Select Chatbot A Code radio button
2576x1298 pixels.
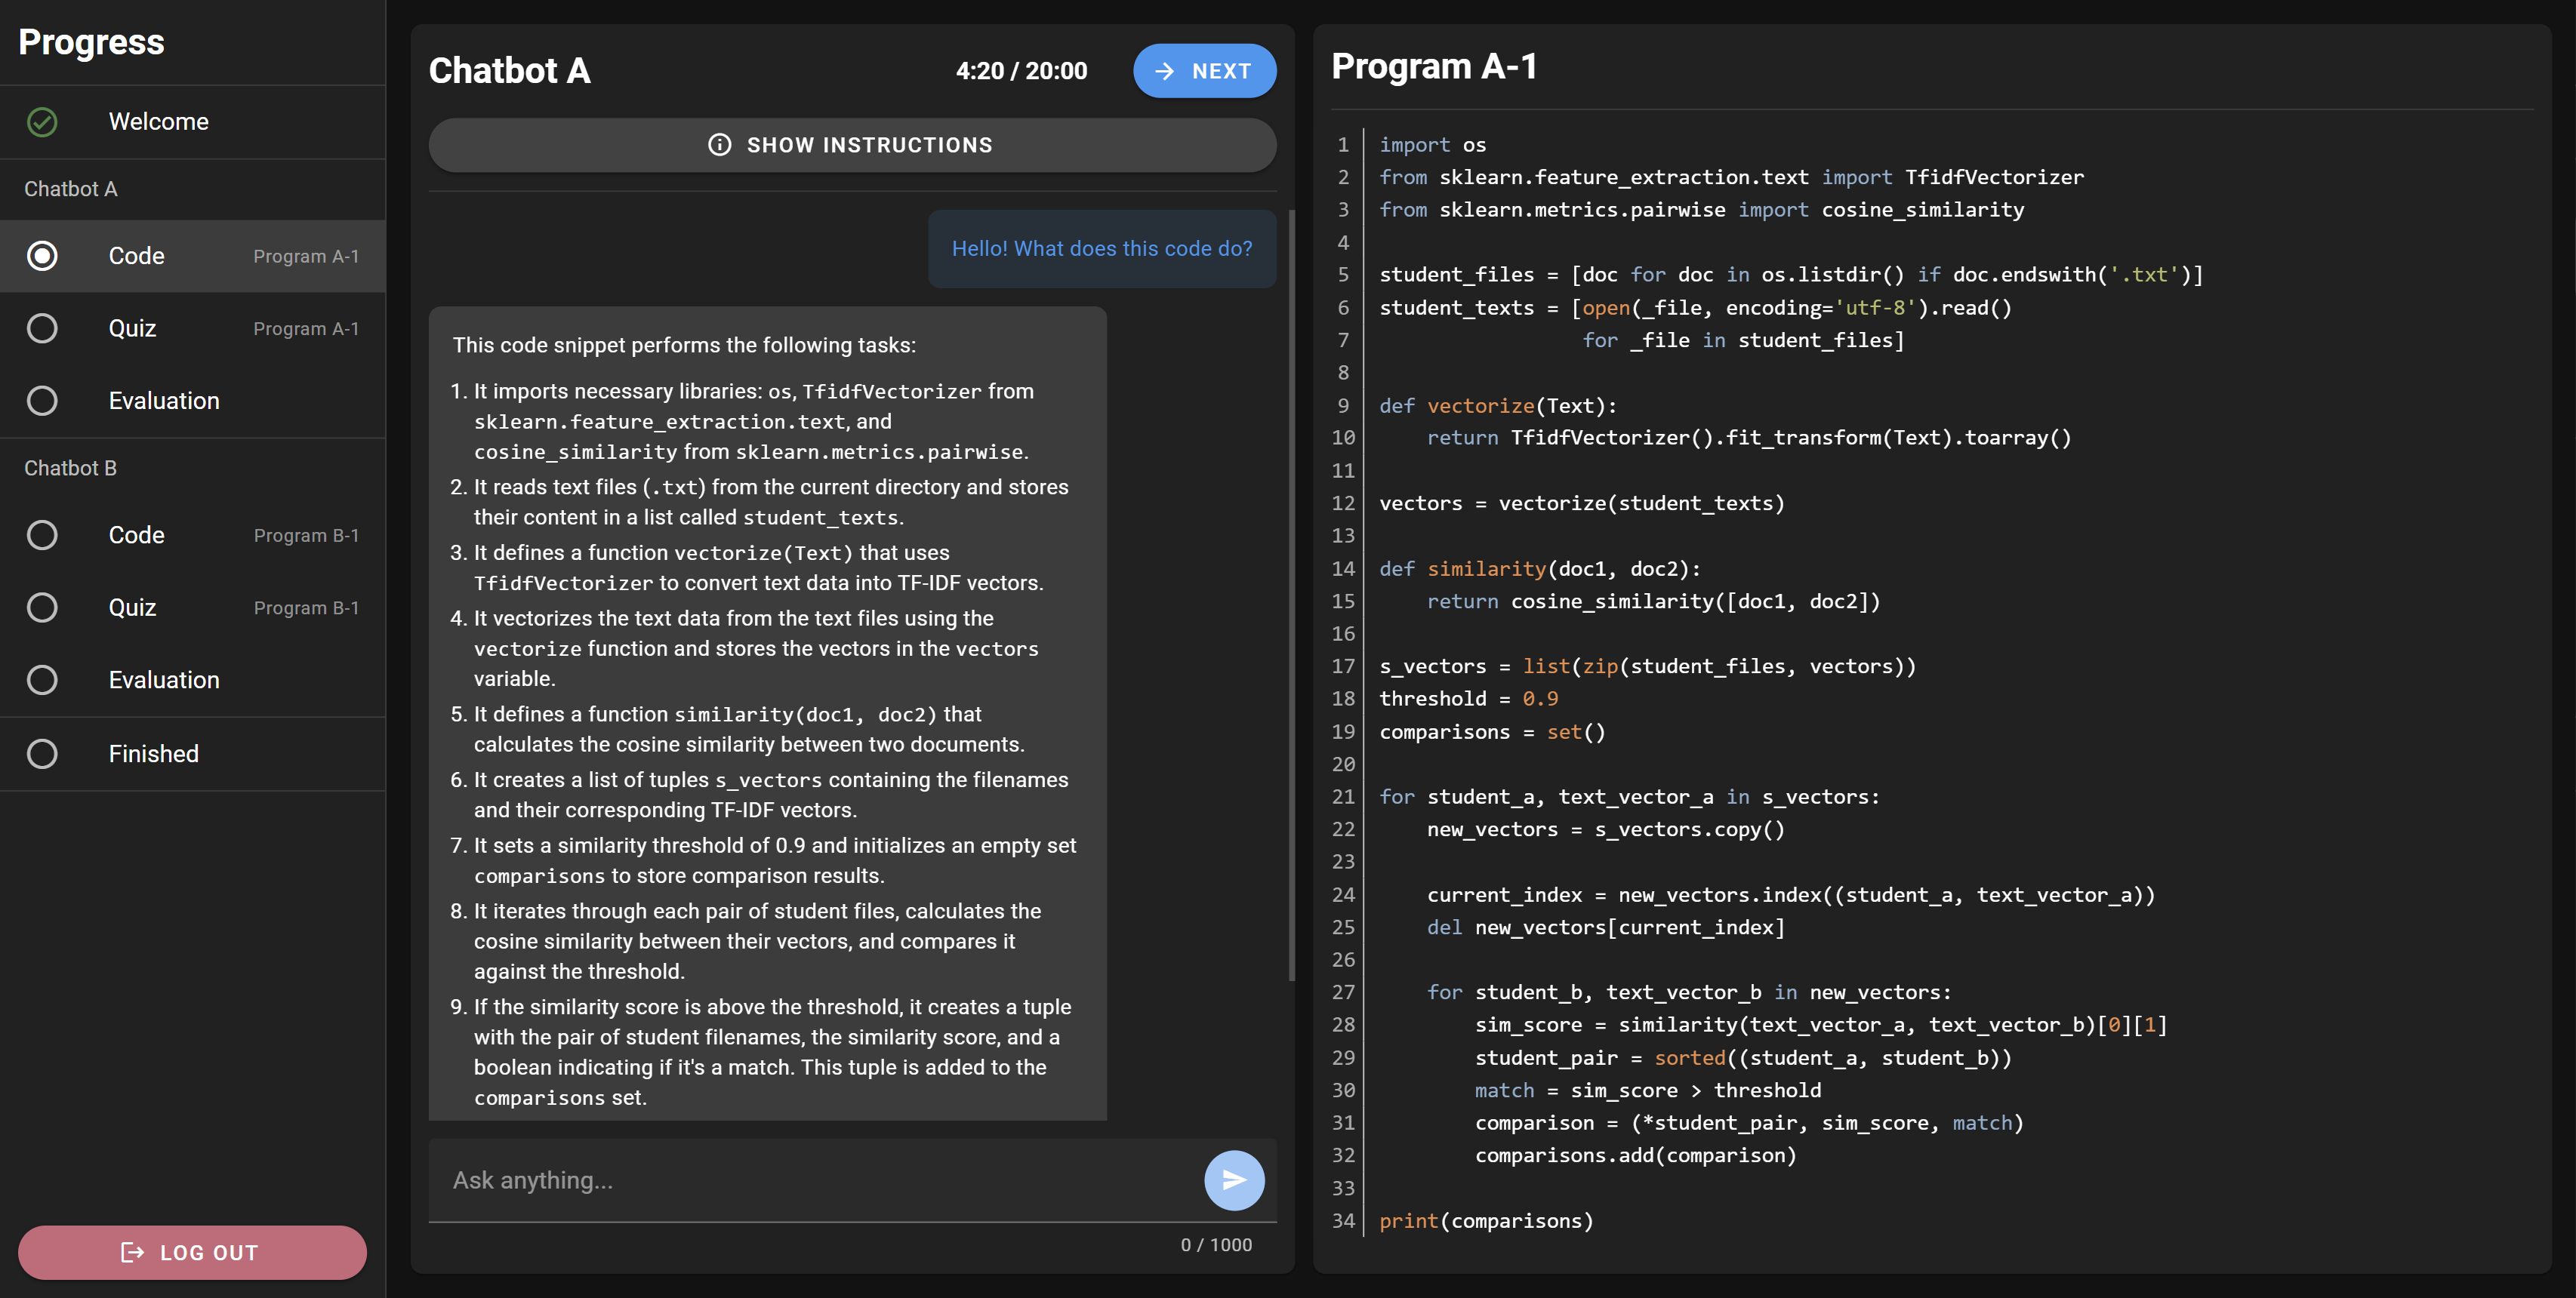(x=42, y=256)
